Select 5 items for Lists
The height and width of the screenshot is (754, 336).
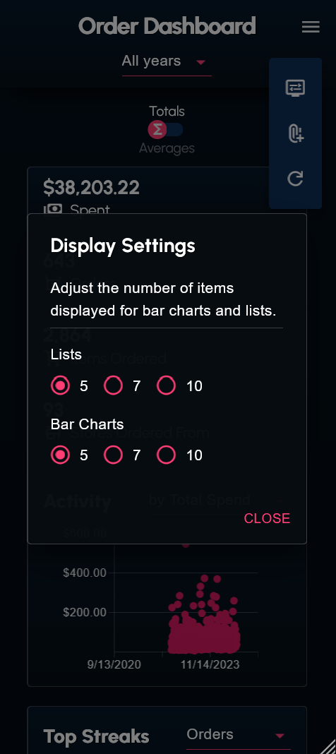(61, 385)
